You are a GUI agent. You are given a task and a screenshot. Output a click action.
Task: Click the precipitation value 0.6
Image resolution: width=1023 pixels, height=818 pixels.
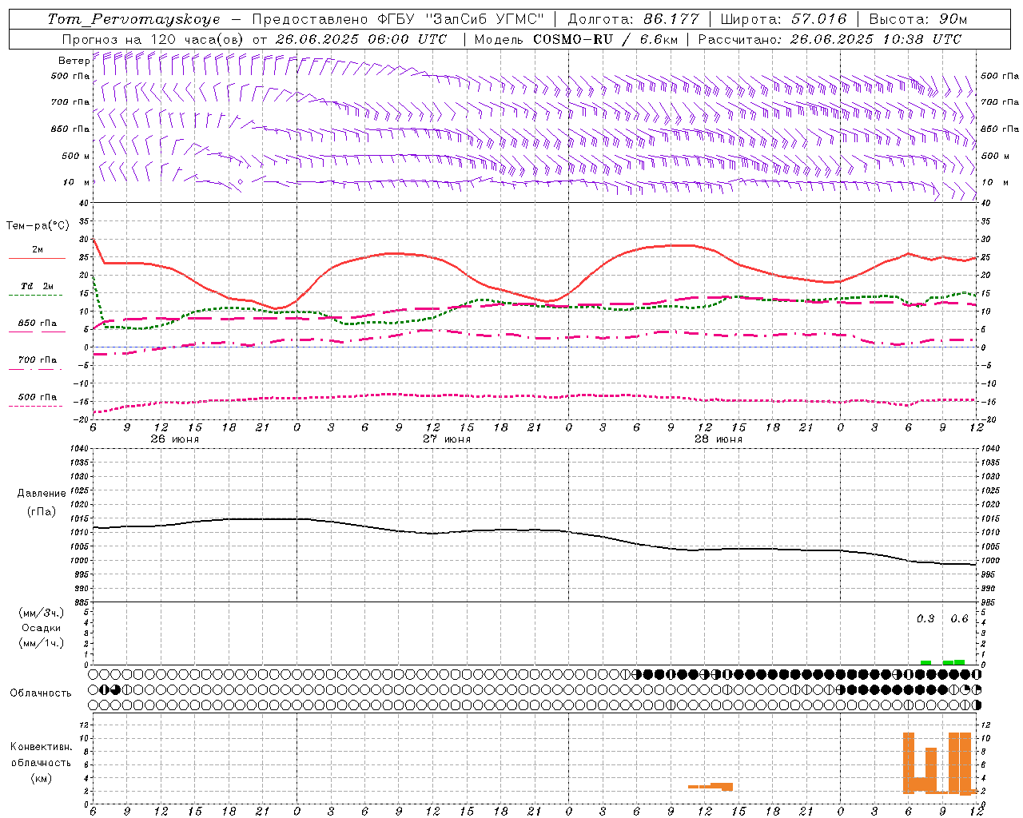point(959,619)
